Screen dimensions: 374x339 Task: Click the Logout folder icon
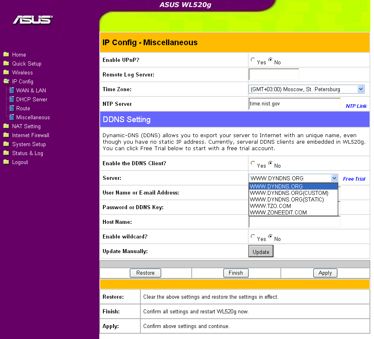6,162
